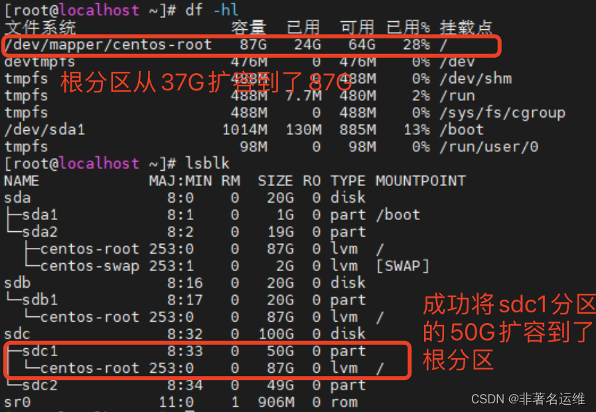Click the lsblk command on the prompt line

coord(208,163)
